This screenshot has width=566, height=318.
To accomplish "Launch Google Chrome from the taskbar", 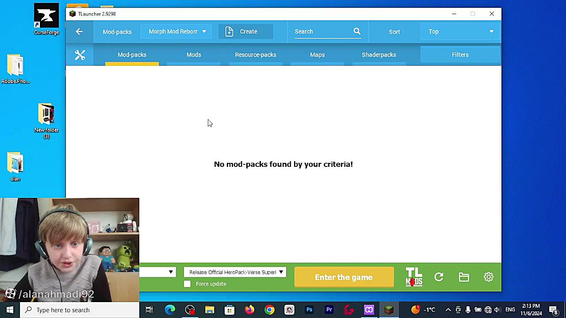I will pos(269,310).
